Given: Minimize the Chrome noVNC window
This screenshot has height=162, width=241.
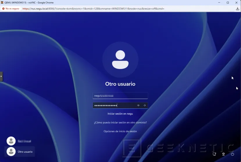Looking at the screenshot, I should [x=219, y=3].
